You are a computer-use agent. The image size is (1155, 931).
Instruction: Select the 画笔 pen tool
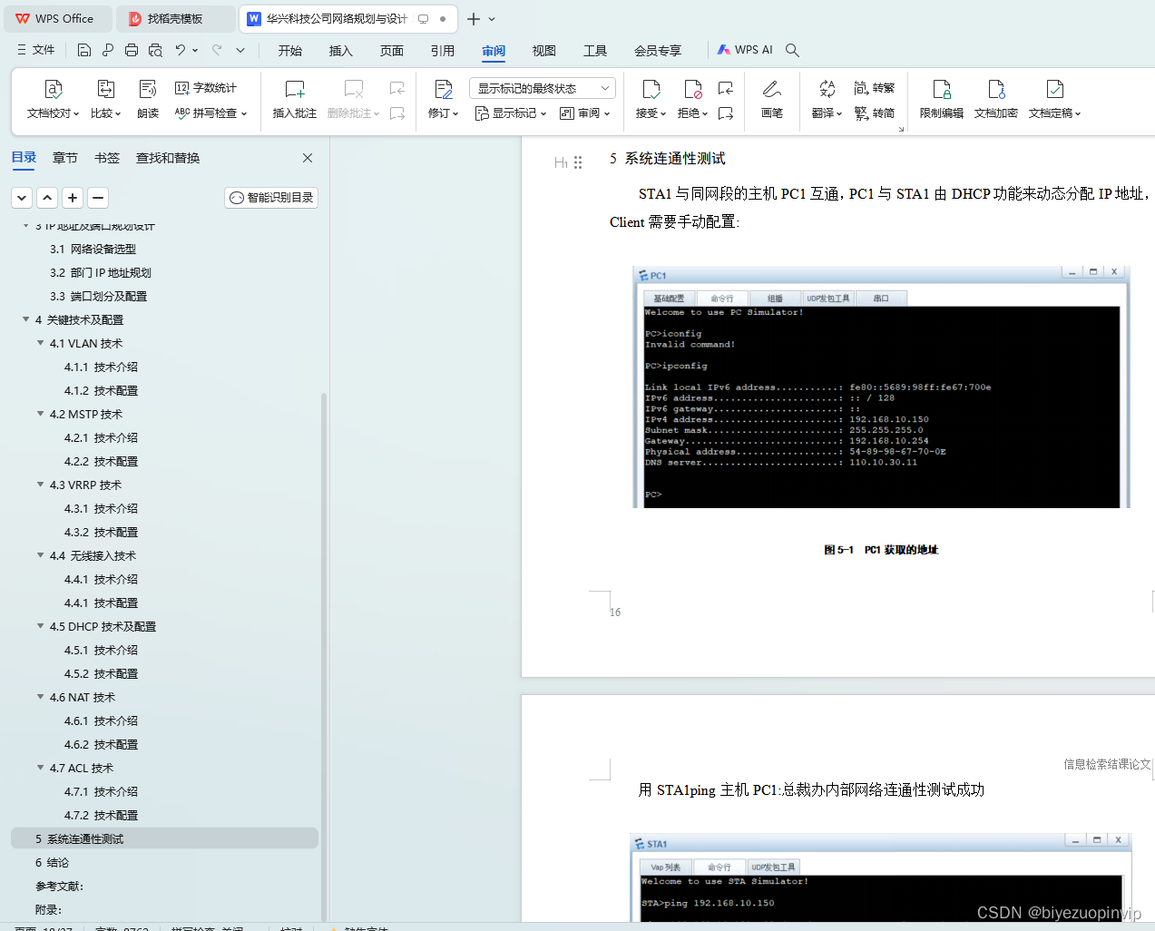(x=772, y=100)
